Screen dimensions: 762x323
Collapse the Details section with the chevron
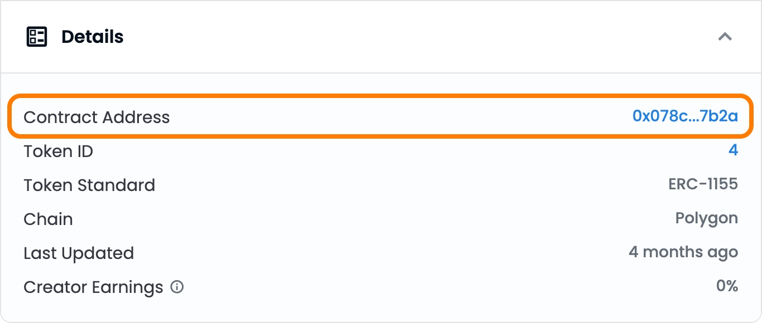click(x=725, y=37)
